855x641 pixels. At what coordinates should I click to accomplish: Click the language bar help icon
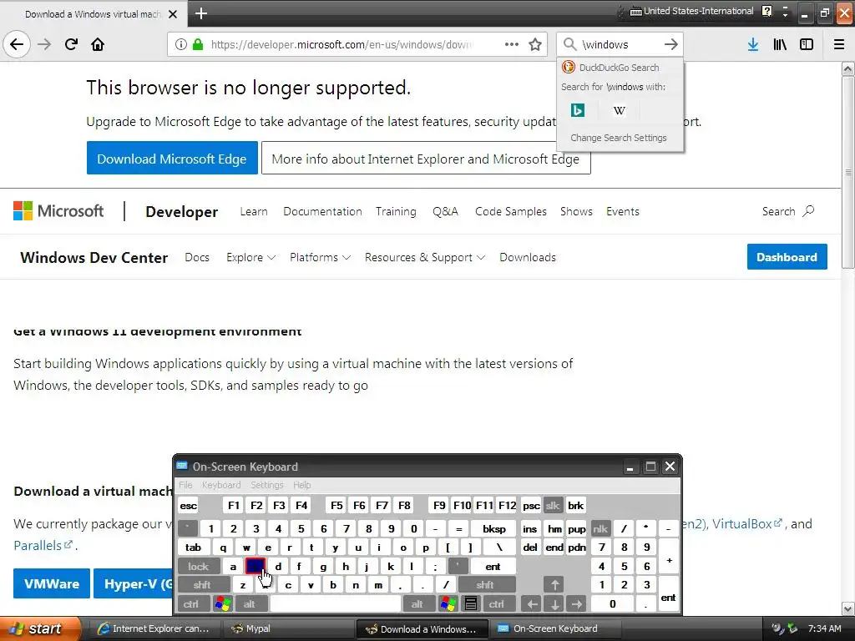(x=767, y=11)
